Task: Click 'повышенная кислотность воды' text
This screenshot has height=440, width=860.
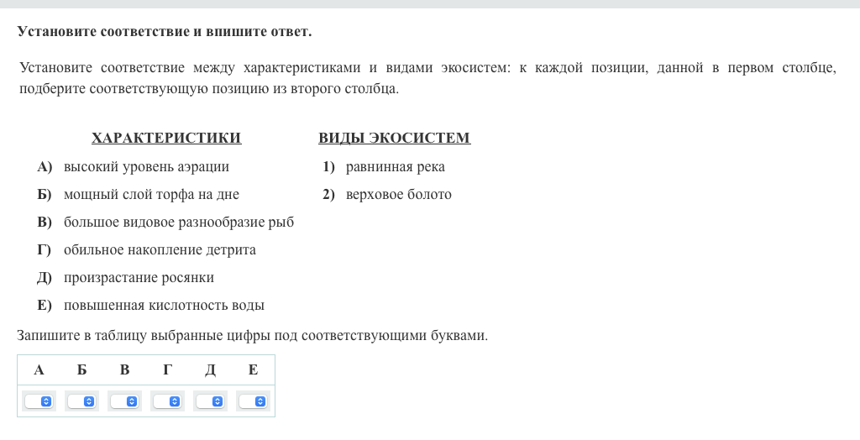Action: click(x=164, y=306)
